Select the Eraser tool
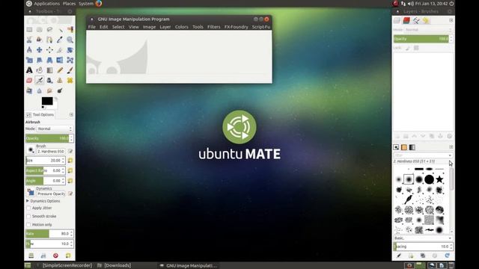The width and height of the screenshot is (479, 269). pos(29,80)
